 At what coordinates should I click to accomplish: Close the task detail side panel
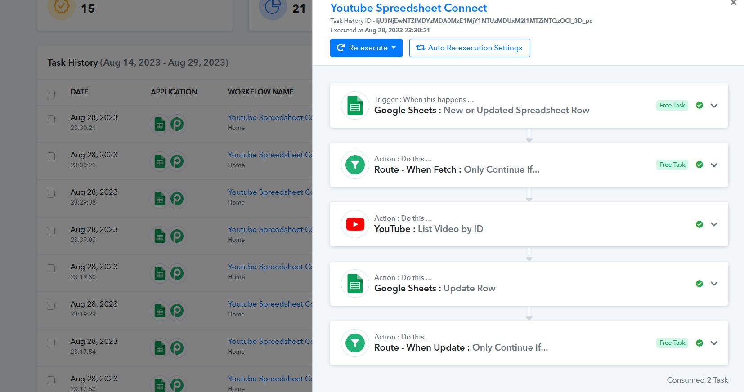click(734, 3)
